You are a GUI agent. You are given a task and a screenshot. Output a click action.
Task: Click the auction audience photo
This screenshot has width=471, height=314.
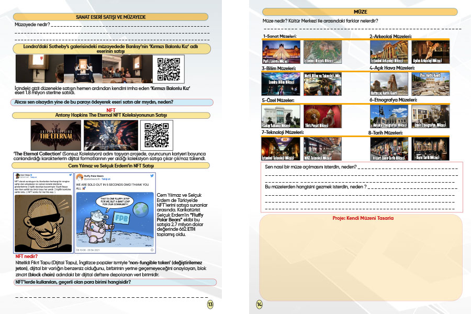[x=127, y=69]
